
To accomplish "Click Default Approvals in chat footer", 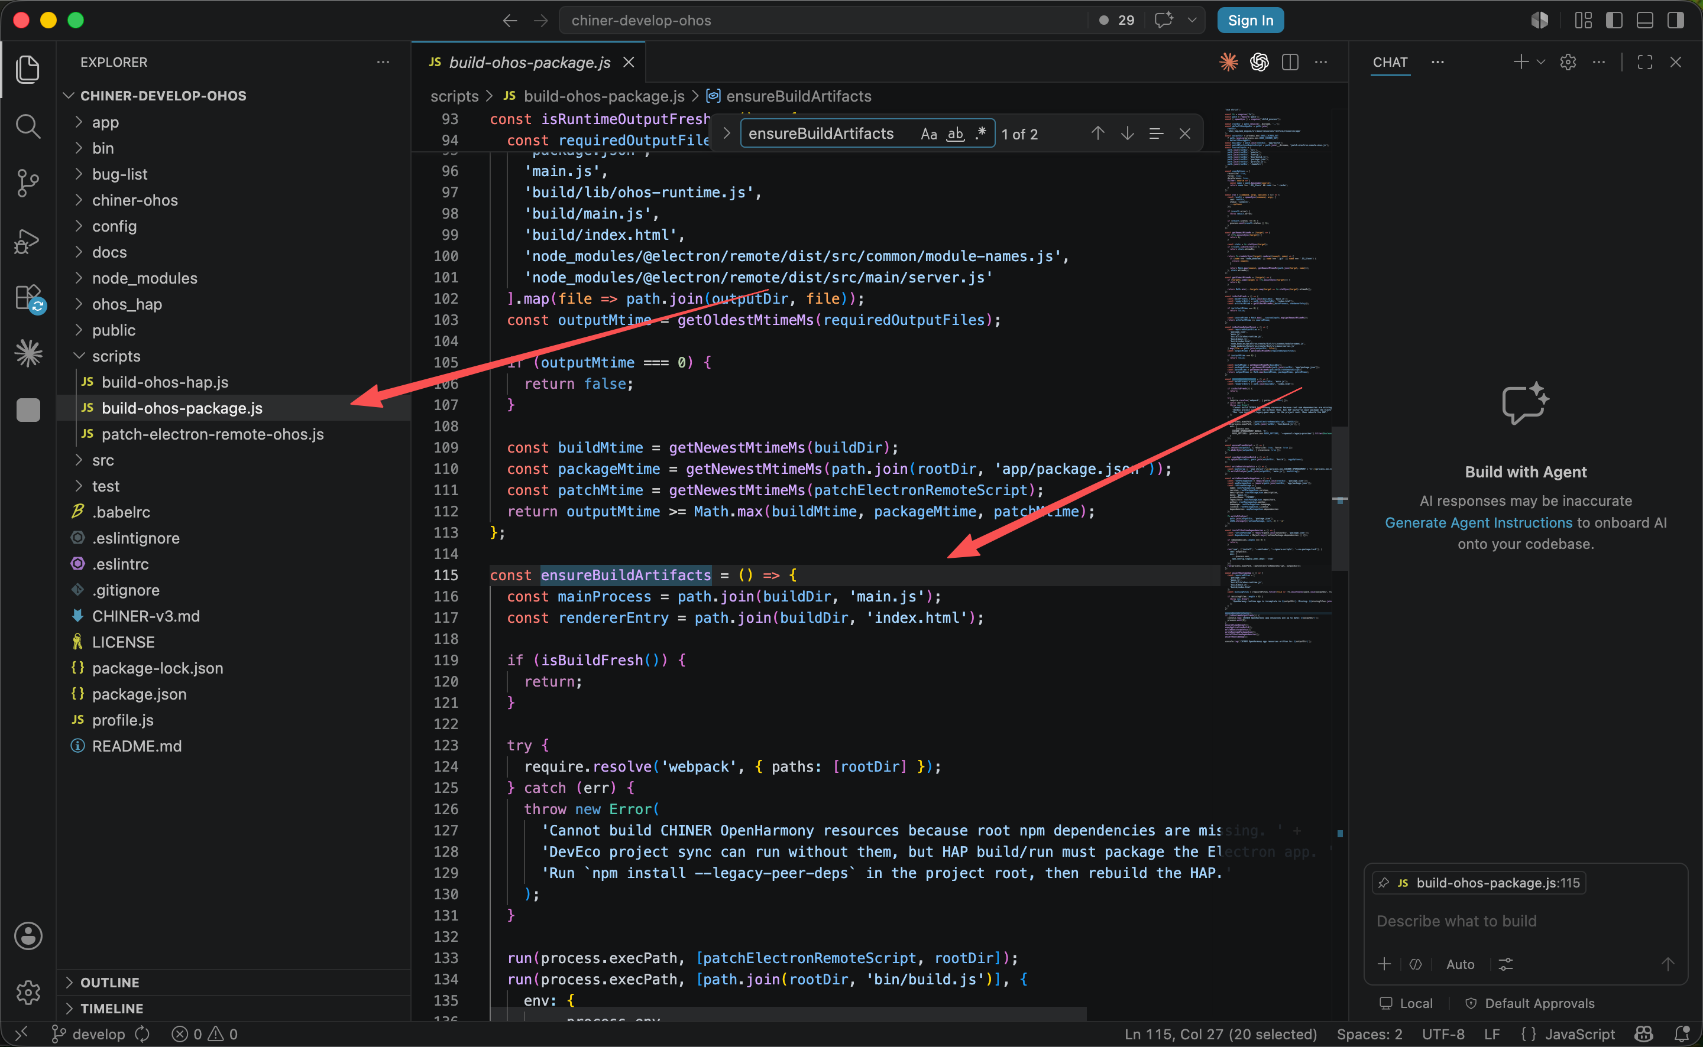I will click(1530, 1003).
